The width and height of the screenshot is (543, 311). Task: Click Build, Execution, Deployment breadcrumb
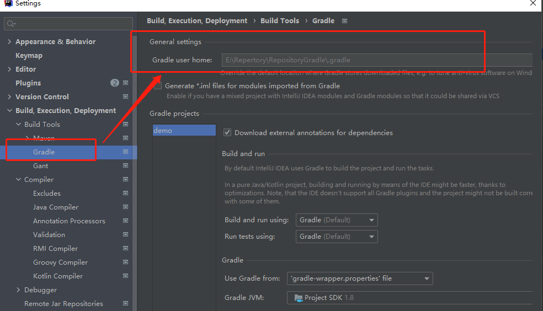[x=197, y=21]
